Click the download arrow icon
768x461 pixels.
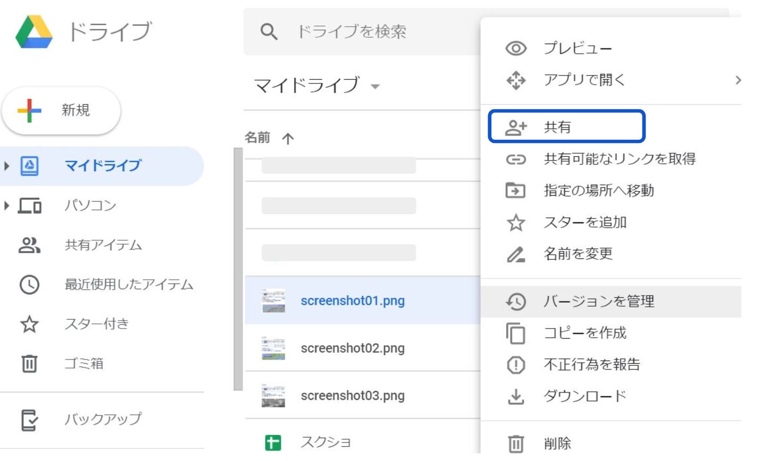pyautogui.click(x=515, y=397)
